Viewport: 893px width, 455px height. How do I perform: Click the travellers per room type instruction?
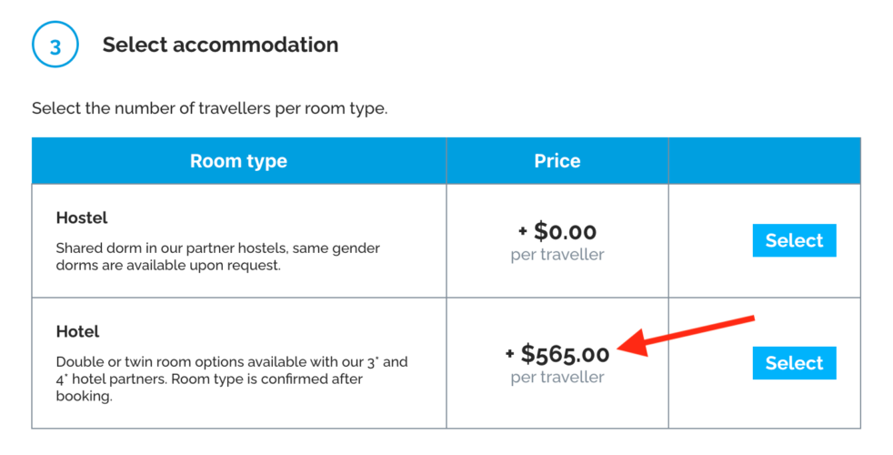pos(209,108)
